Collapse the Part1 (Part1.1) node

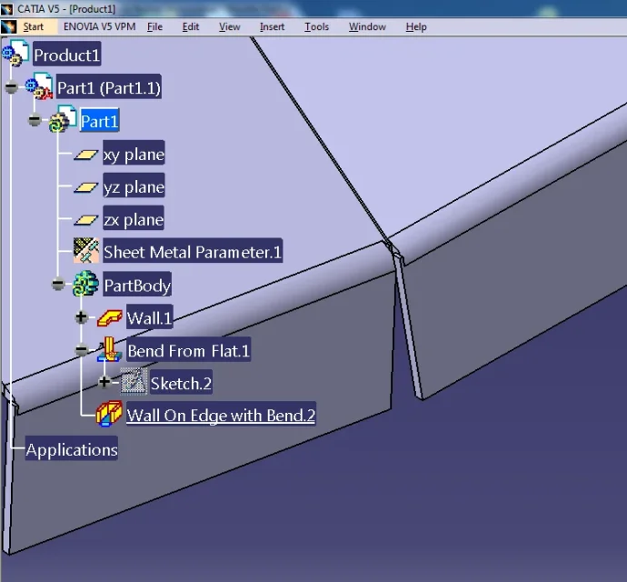(x=11, y=86)
